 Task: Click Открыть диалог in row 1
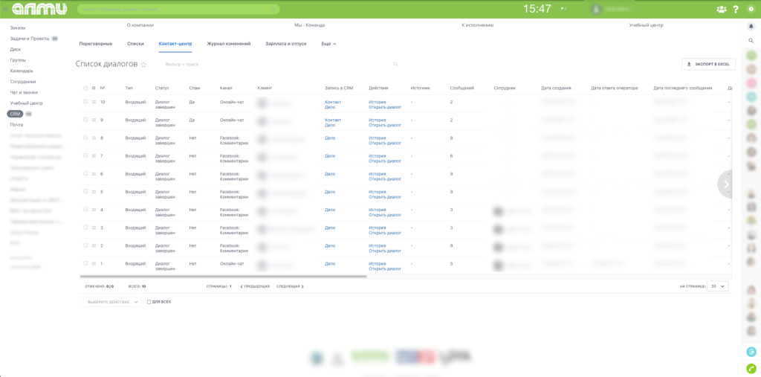coord(385,268)
